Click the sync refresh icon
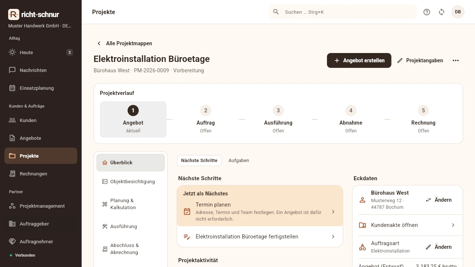 click(x=442, y=12)
